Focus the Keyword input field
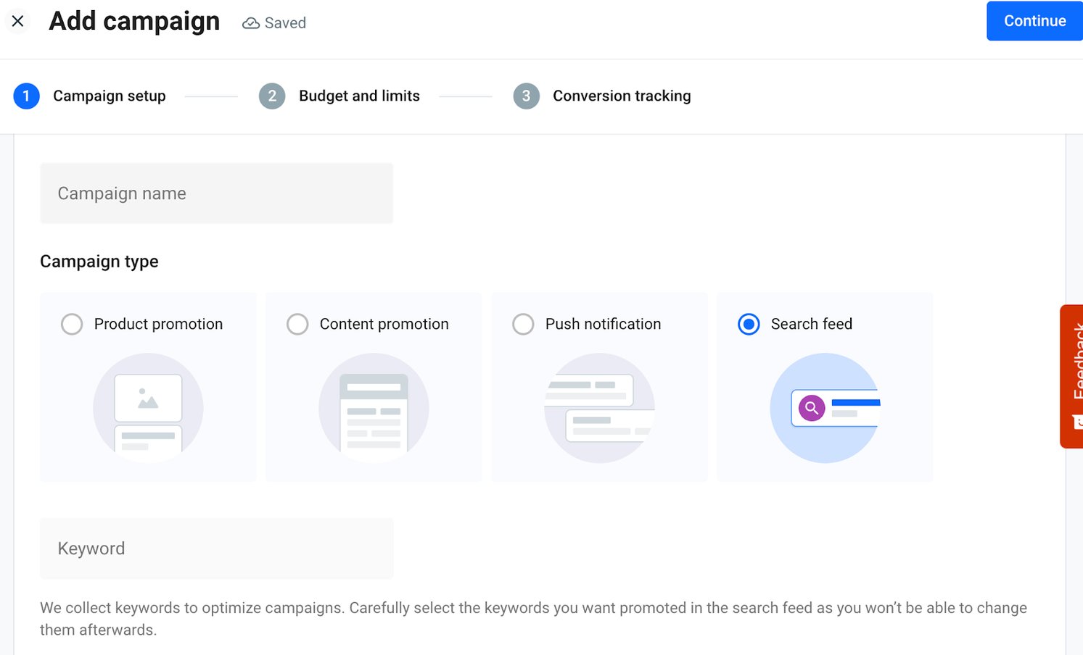1083x655 pixels. [x=216, y=548]
